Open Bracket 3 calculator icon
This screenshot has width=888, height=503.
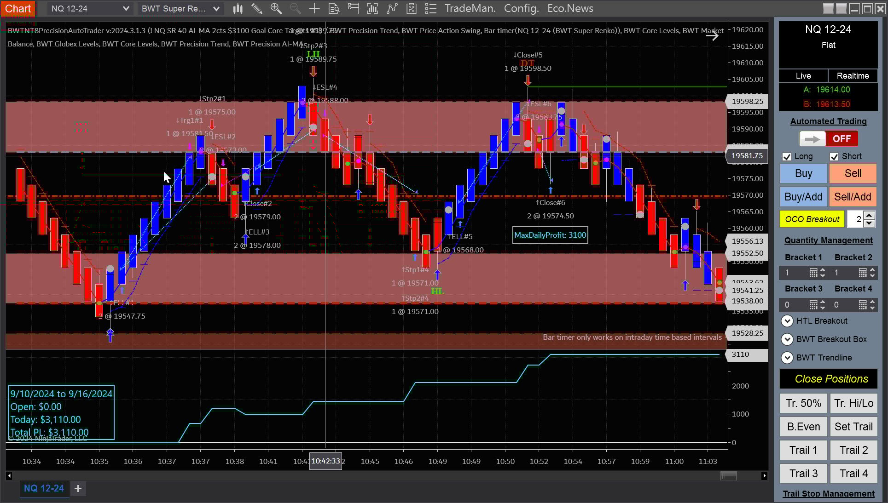coord(813,304)
